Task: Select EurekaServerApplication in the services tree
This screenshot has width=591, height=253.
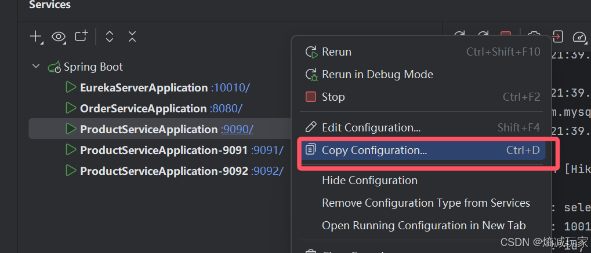Action: [144, 88]
